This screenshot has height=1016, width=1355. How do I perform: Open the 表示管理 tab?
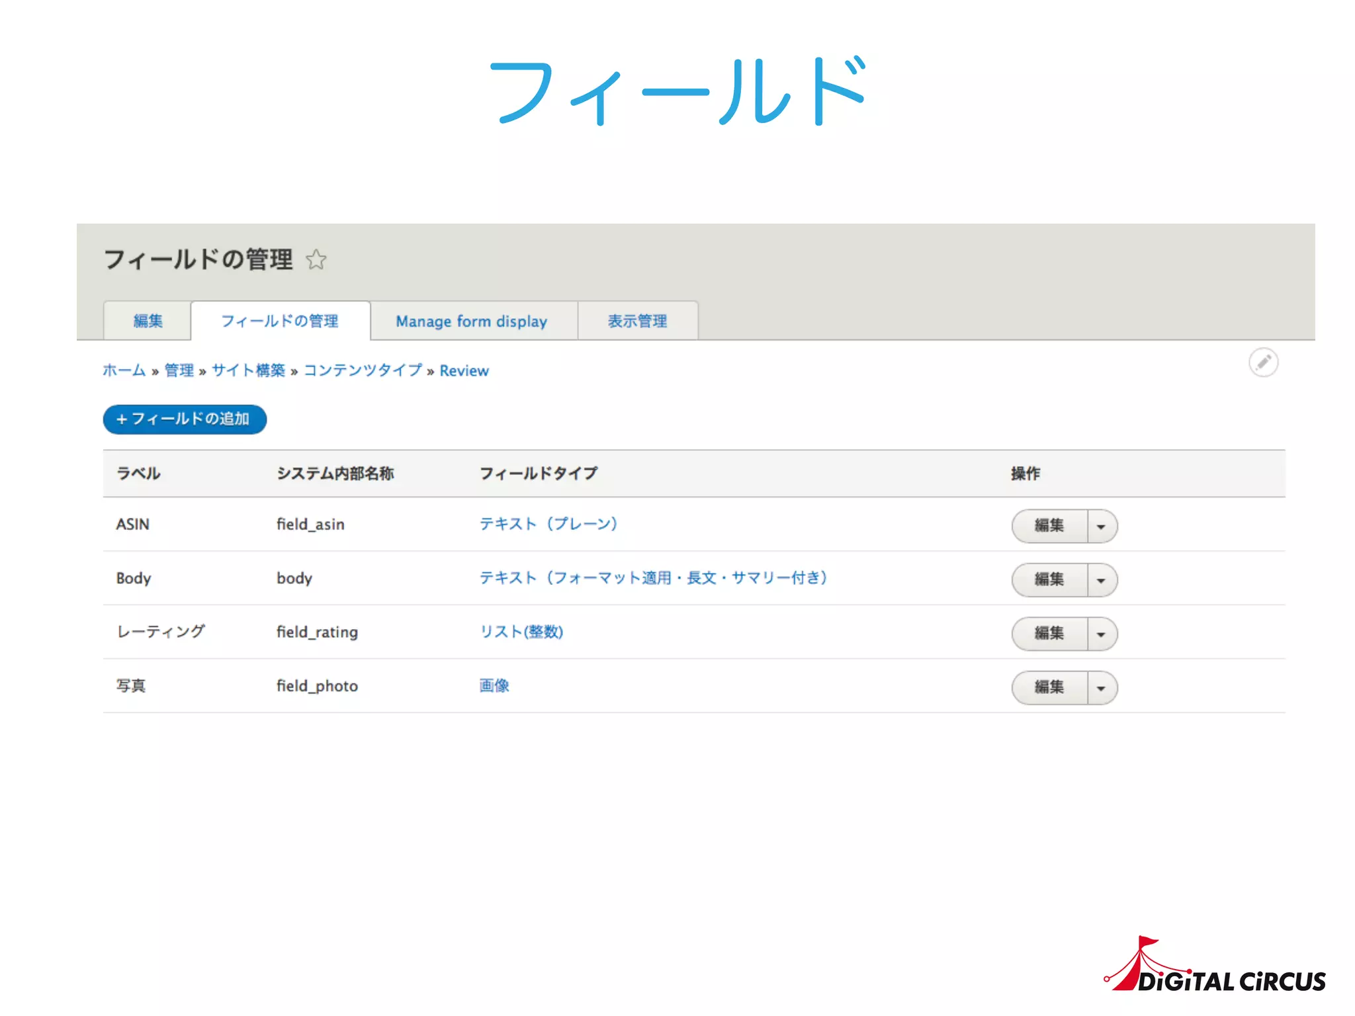point(637,321)
